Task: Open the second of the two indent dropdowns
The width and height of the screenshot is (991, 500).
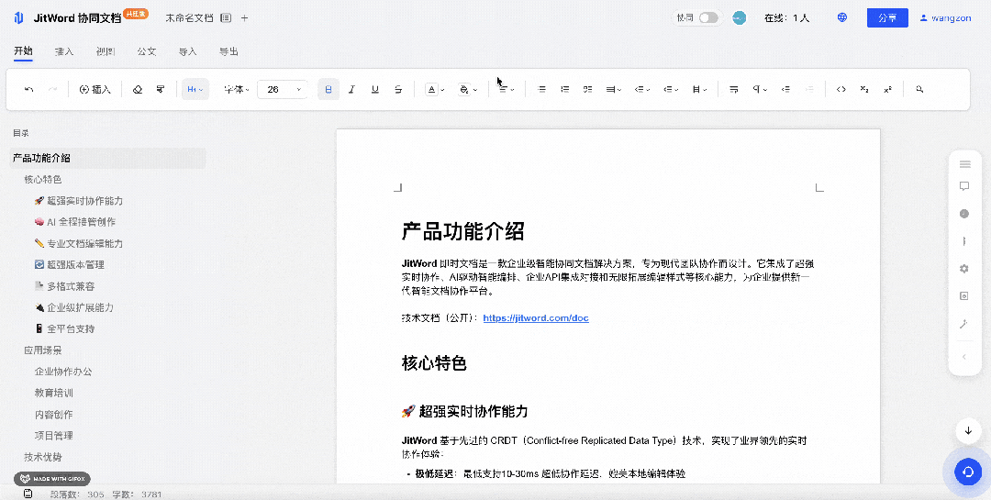Action: 671,90
